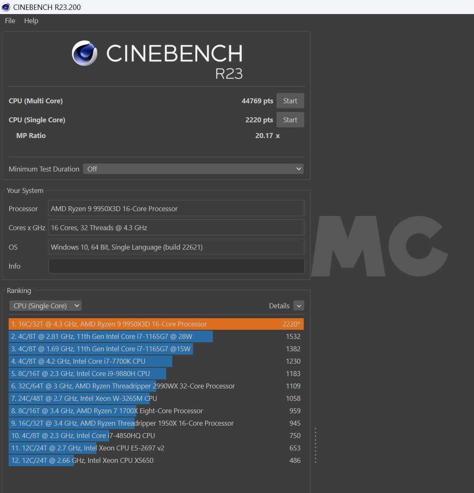Click the Processor name field

[x=176, y=209]
